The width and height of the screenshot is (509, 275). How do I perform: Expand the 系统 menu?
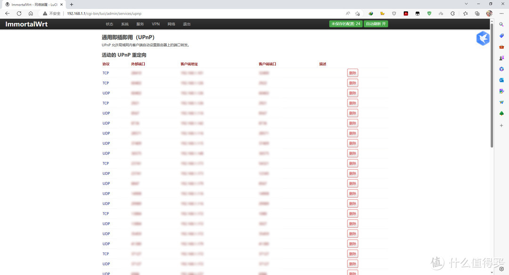coord(124,24)
